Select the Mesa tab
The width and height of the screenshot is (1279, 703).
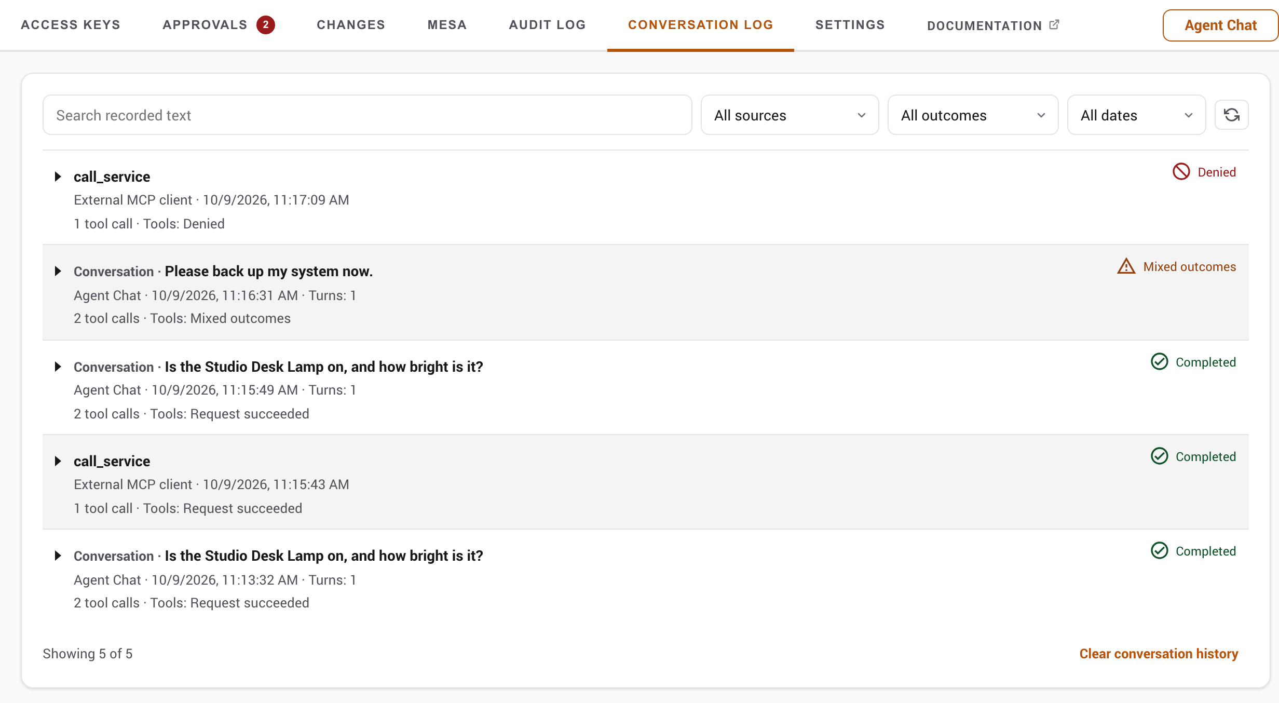tap(447, 24)
